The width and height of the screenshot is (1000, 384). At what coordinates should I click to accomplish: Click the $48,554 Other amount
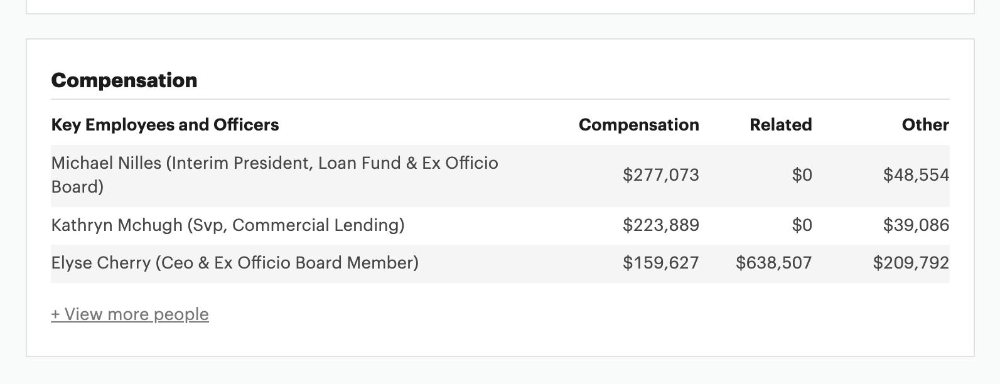pos(916,175)
